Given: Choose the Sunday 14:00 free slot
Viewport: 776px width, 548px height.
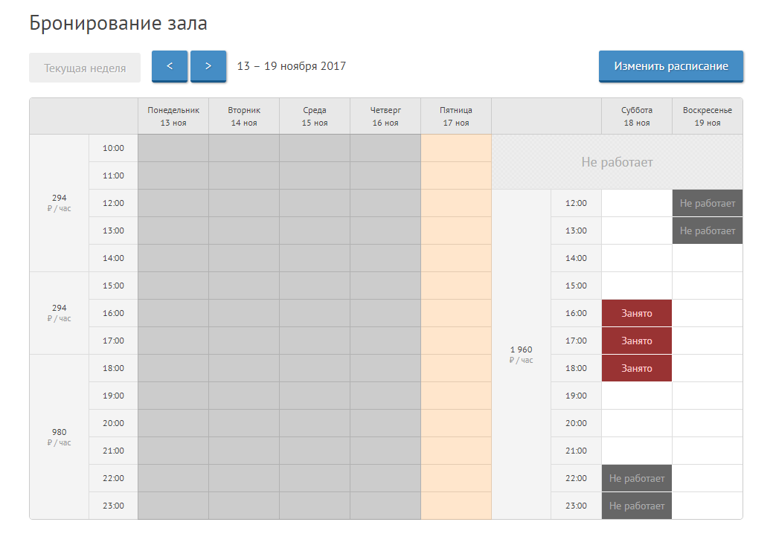Looking at the screenshot, I should [707, 258].
